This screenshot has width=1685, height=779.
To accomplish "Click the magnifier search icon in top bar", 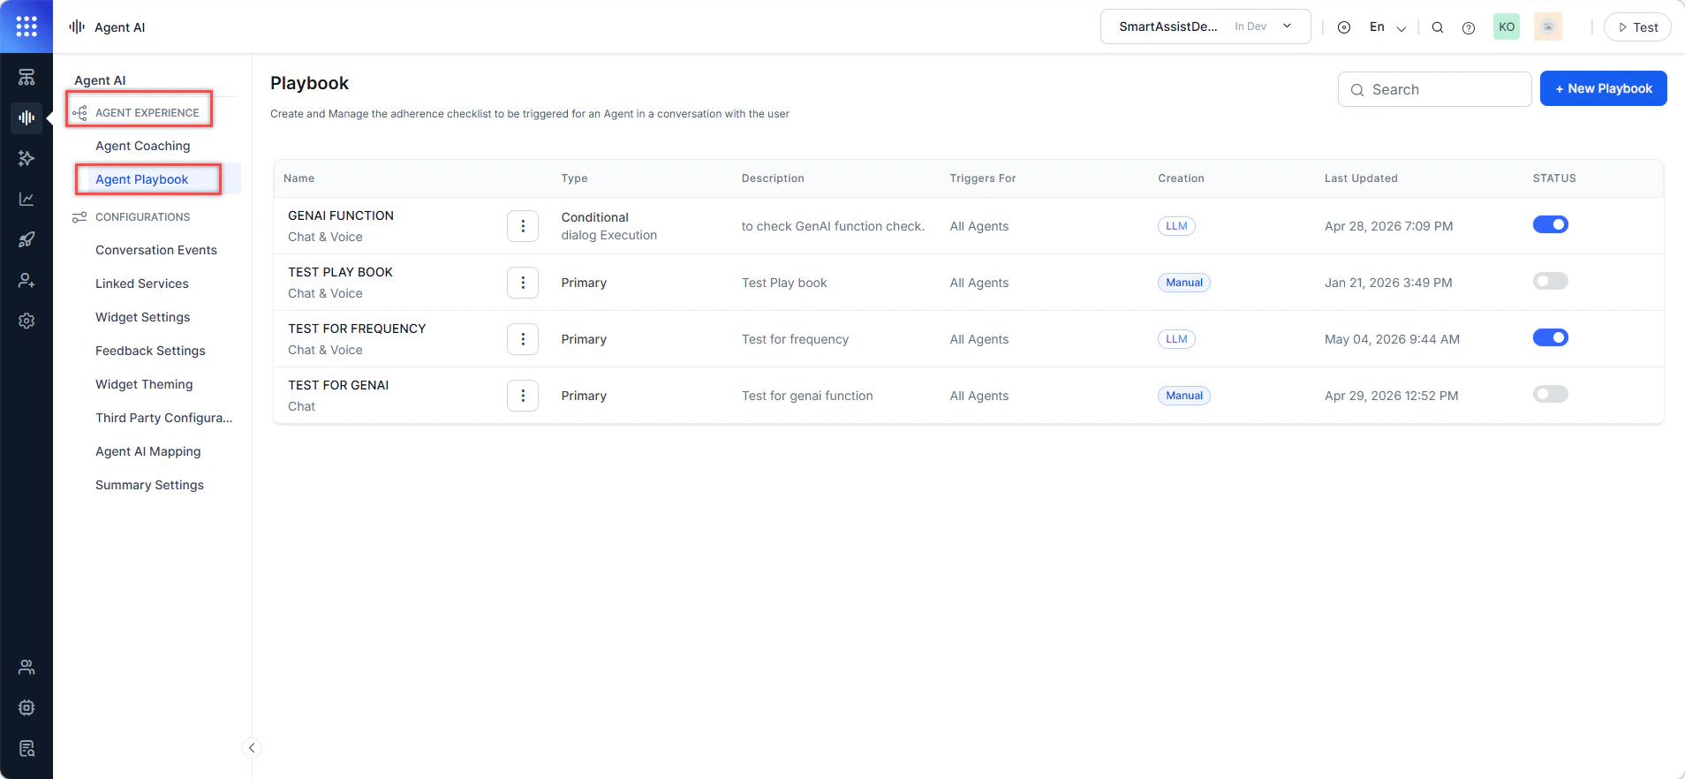I will click(1438, 27).
